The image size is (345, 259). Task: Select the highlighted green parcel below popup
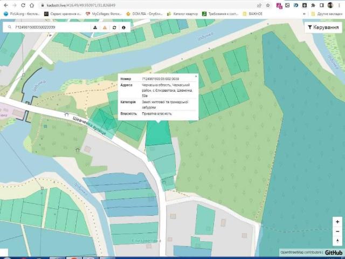(x=158, y=133)
